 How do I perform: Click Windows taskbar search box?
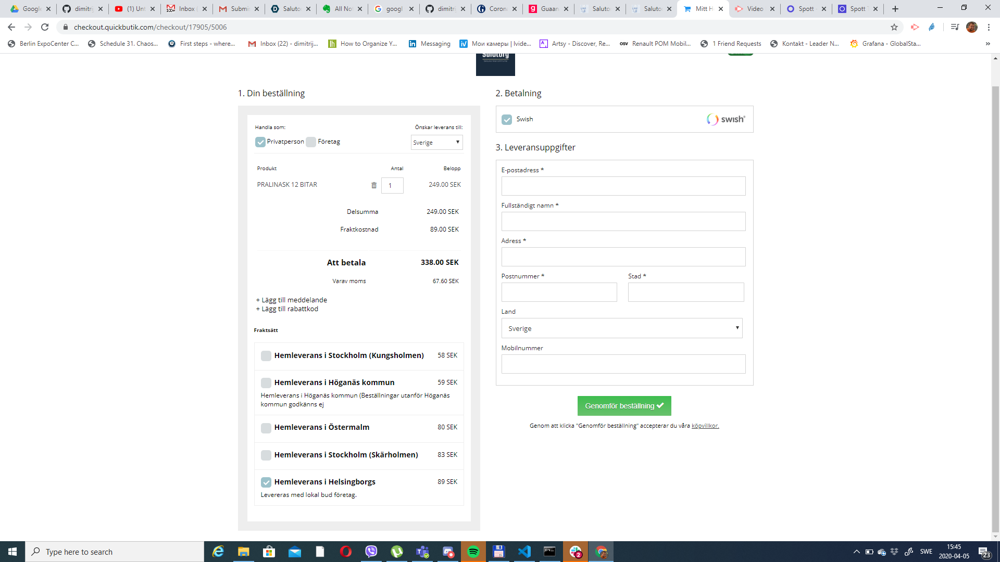pyautogui.click(x=115, y=552)
